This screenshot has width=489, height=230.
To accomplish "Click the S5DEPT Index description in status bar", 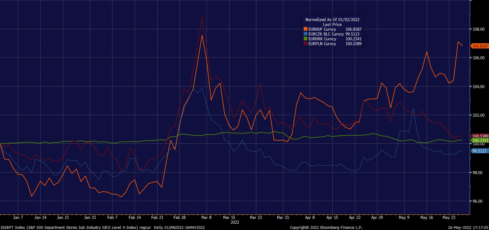I will (103, 228).
